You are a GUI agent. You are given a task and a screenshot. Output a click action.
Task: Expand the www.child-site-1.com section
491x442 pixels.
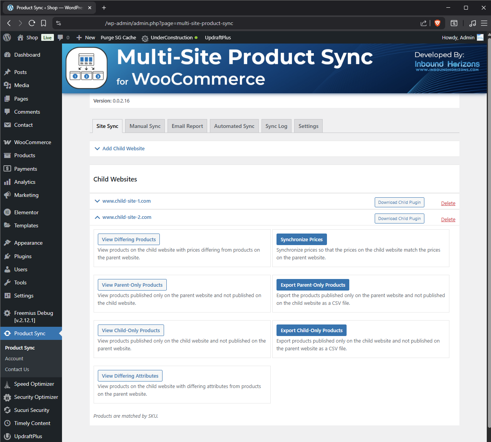click(x=126, y=201)
